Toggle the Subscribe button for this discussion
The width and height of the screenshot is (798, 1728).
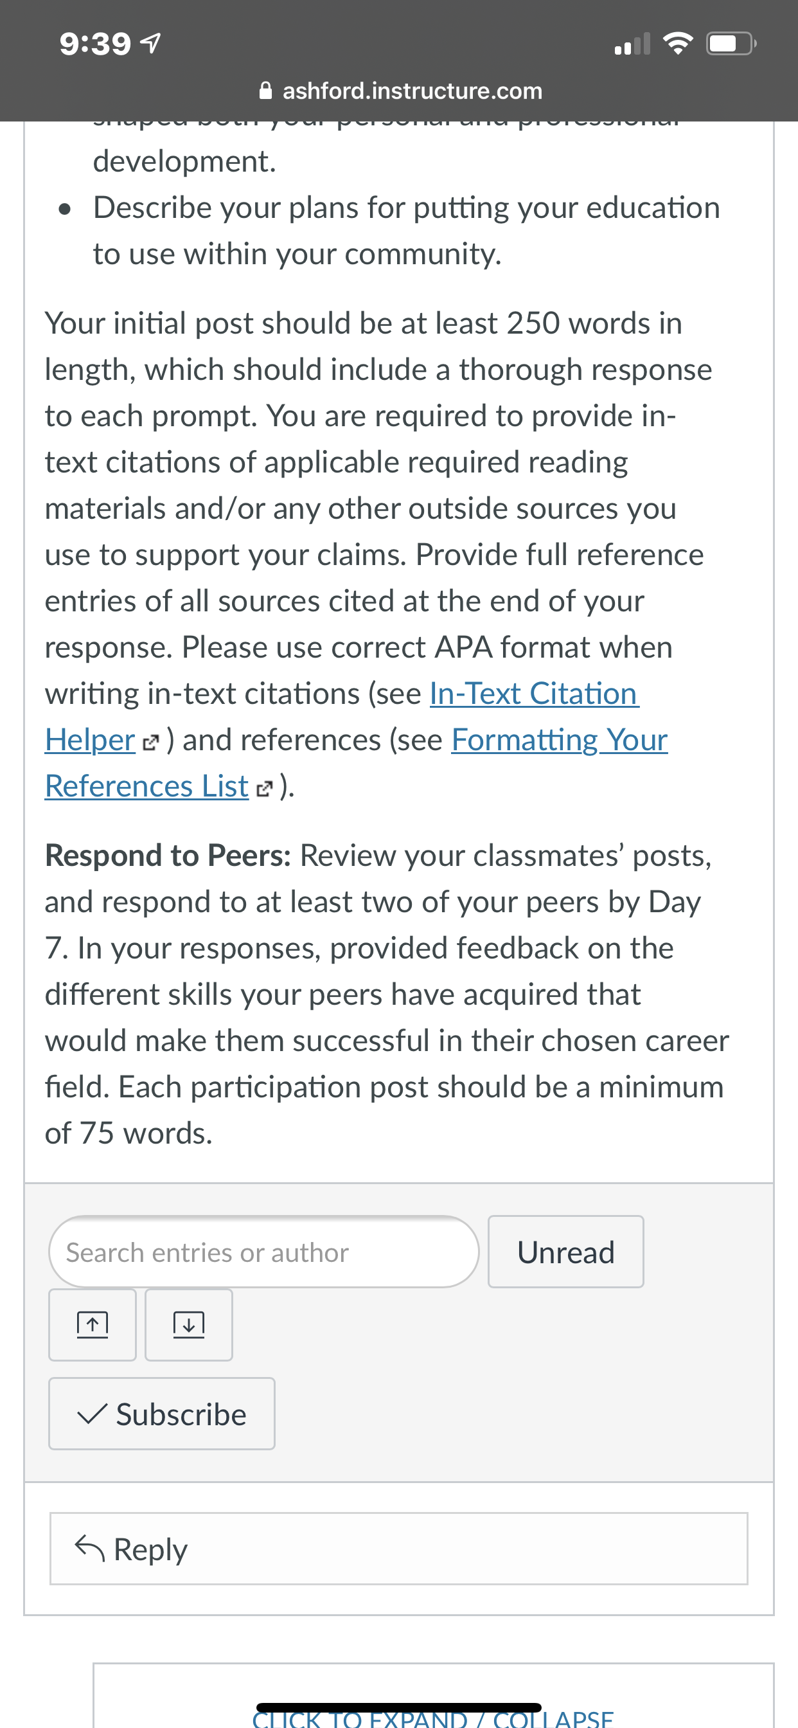[162, 1414]
